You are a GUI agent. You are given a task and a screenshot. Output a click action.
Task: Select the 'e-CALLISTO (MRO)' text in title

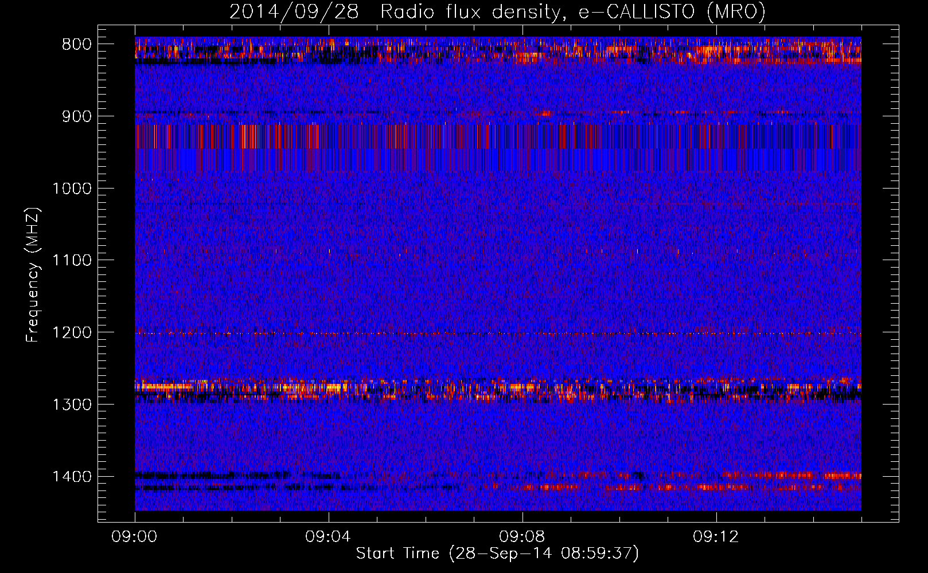click(x=672, y=12)
